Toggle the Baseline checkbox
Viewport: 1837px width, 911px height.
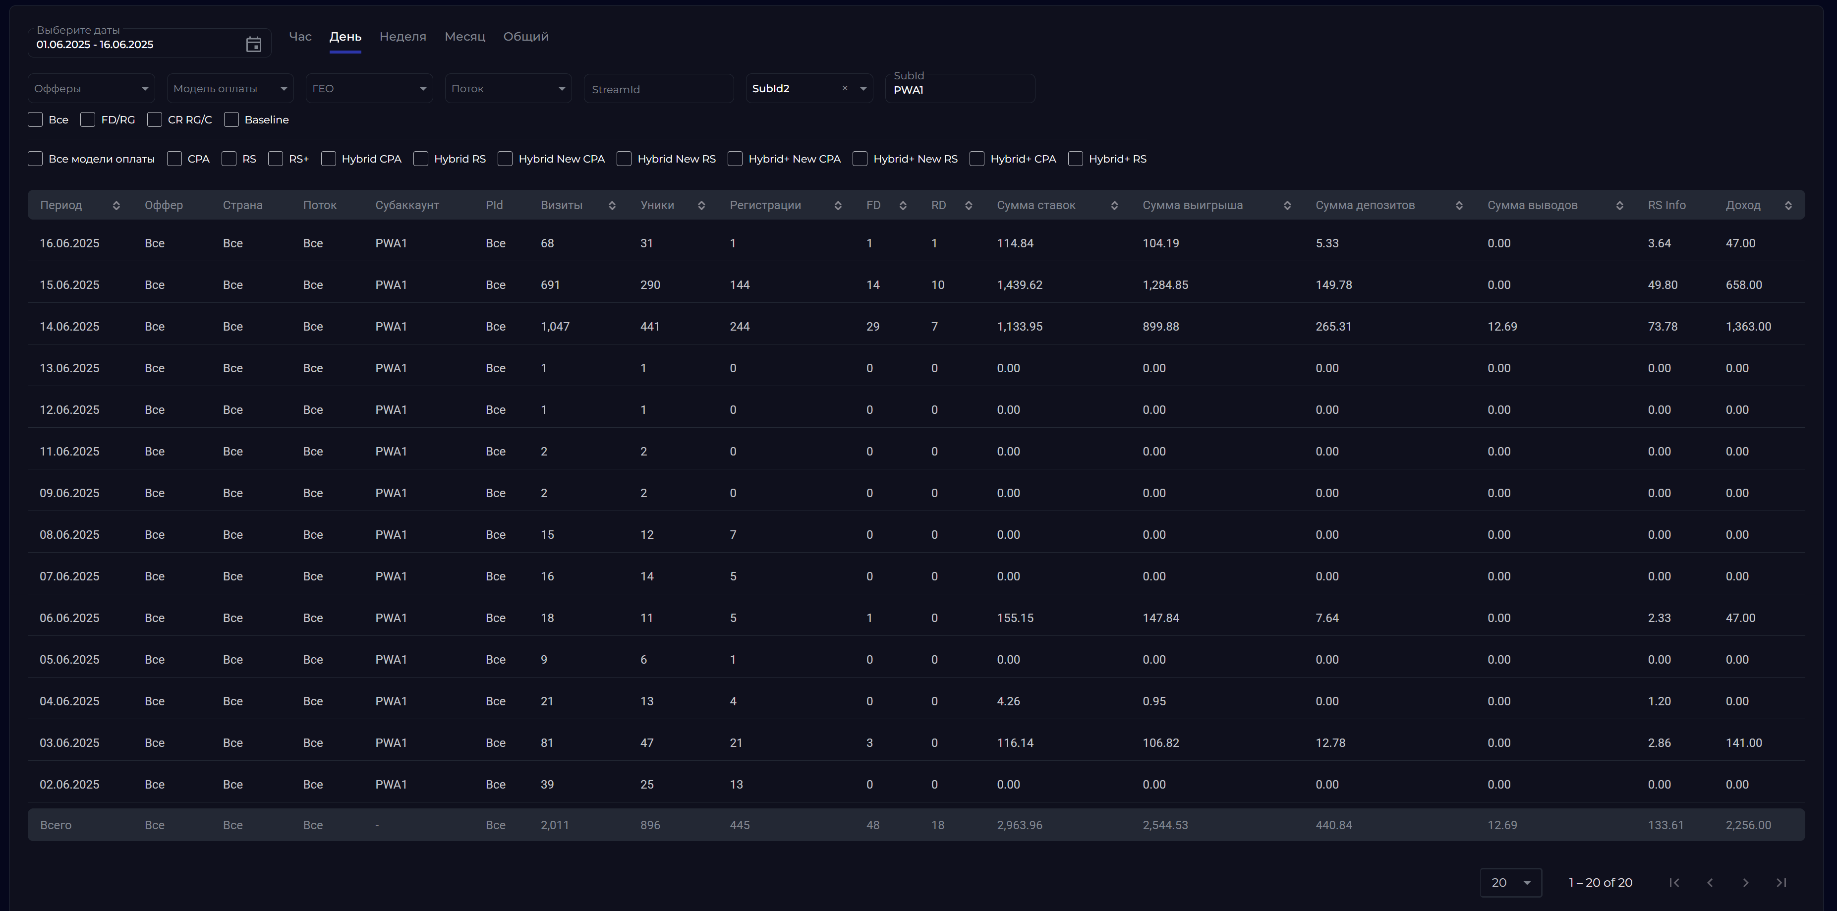pyautogui.click(x=231, y=120)
